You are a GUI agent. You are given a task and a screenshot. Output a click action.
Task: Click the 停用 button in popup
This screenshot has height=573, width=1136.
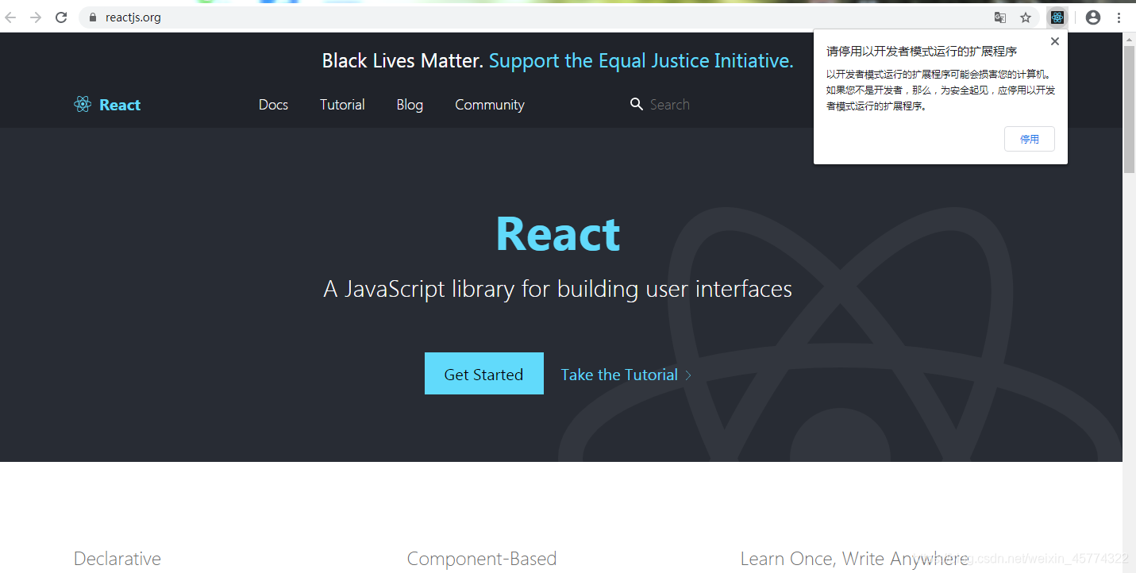(1030, 139)
